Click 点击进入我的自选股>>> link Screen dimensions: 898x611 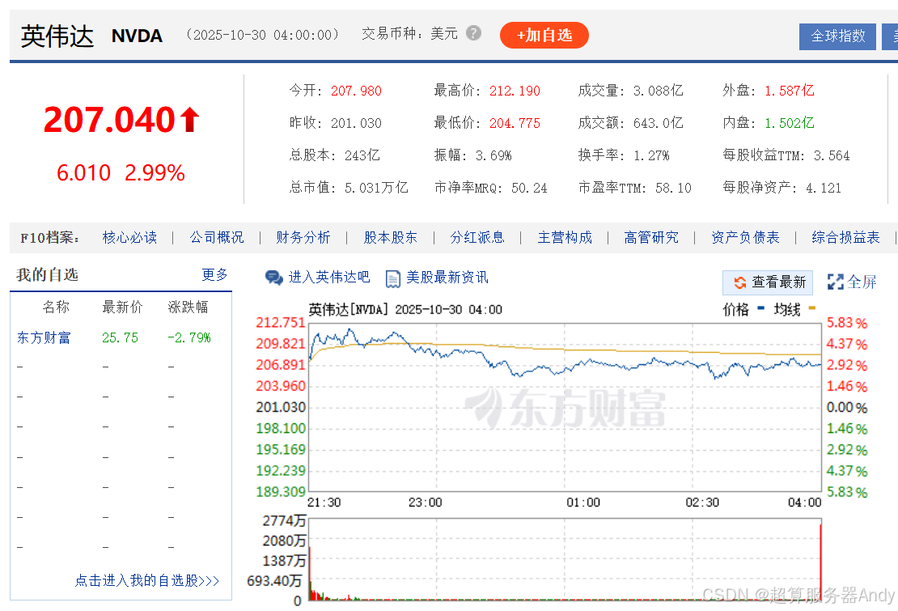click(147, 580)
